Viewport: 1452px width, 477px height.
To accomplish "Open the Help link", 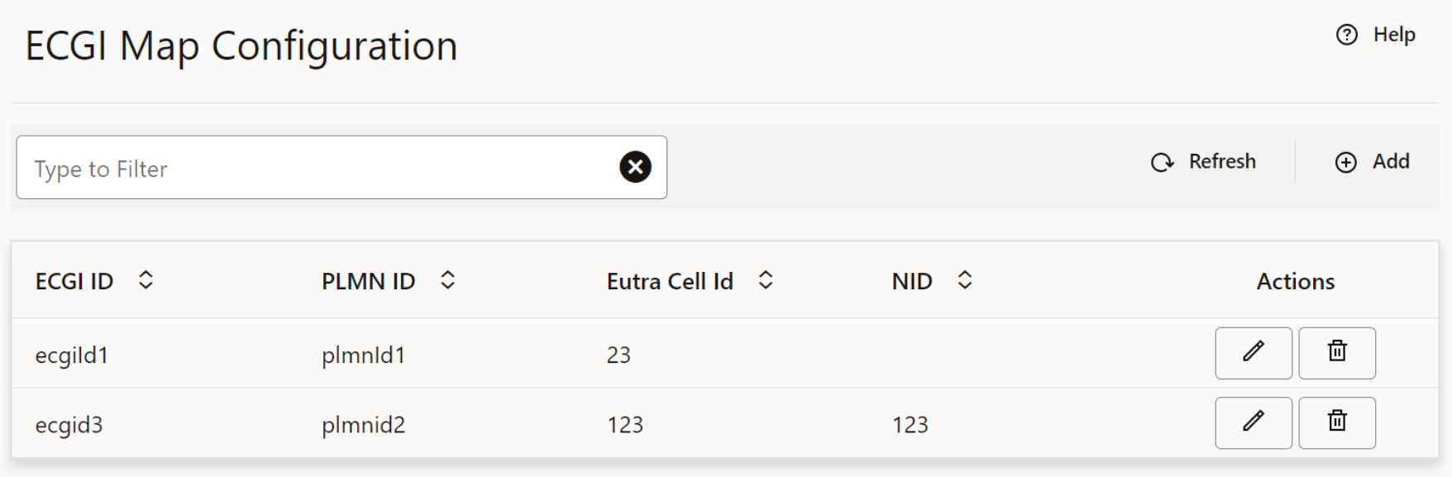I will coord(1396,34).
